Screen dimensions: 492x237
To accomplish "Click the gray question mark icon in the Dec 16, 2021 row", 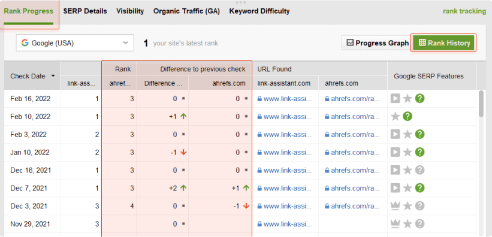I will [419, 170].
